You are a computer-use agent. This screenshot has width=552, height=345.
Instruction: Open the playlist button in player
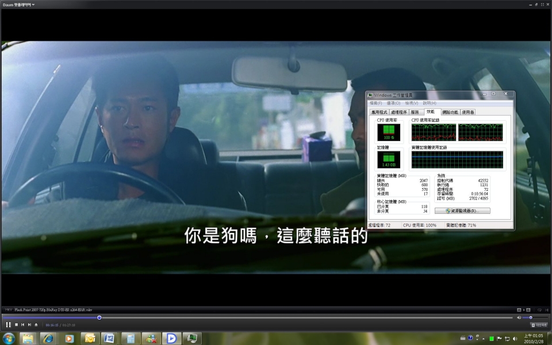pyautogui.click(x=539, y=325)
